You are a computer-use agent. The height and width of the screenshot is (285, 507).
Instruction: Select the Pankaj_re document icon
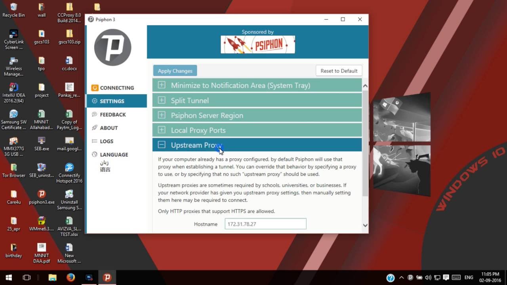point(69,90)
